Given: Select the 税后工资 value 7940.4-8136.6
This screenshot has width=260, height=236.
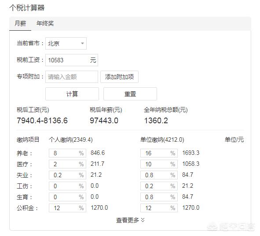Looking at the screenshot, I should click(x=42, y=120).
